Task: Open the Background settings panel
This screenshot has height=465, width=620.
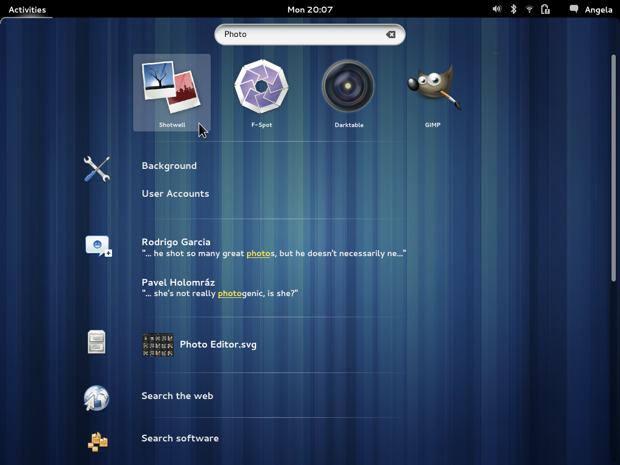Action: pos(170,166)
